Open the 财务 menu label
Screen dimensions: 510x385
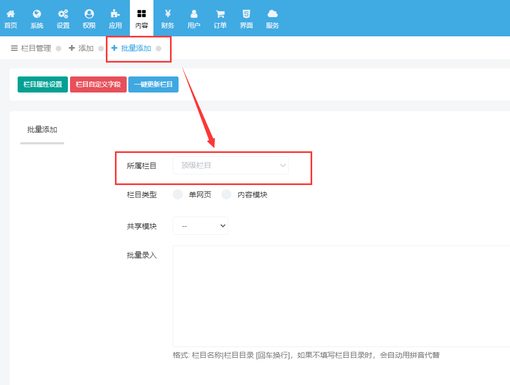pyautogui.click(x=168, y=25)
